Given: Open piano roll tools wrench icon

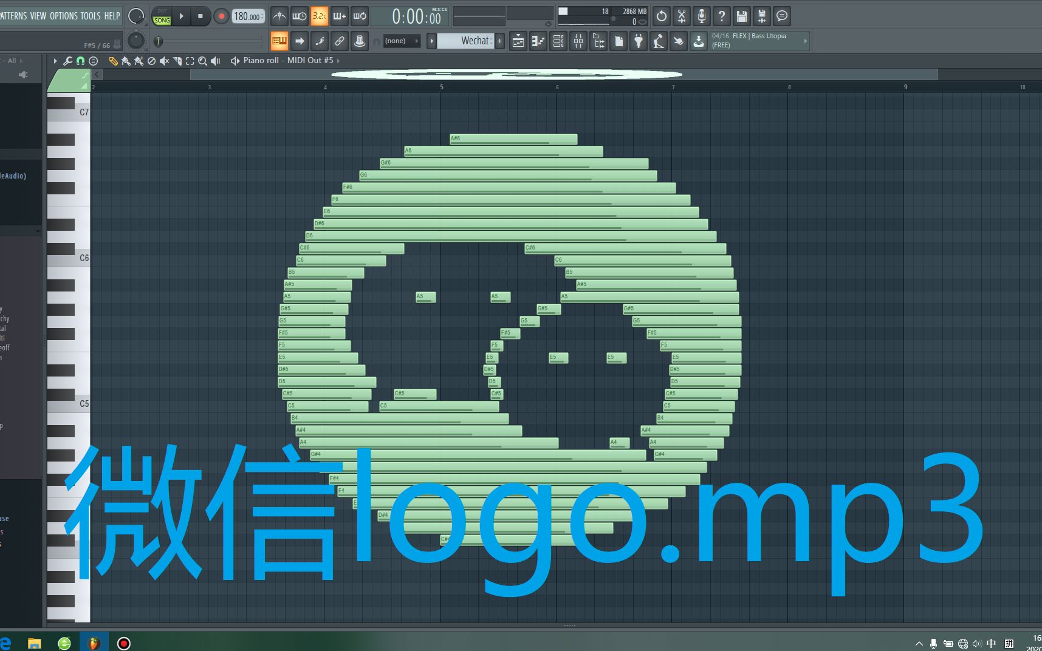Looking at the screenshot, I should point(67,61).
